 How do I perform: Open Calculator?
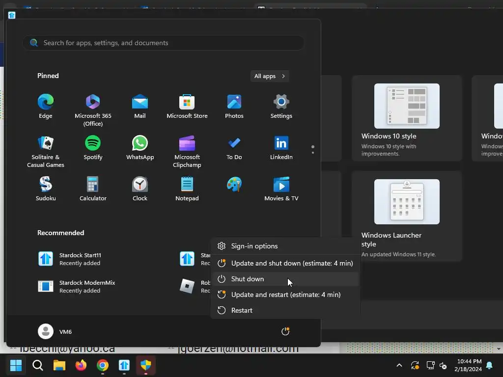tap(93, 189)
